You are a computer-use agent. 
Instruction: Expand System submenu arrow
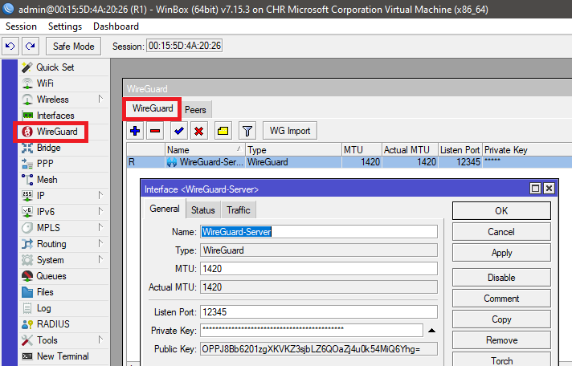point(100,259)
